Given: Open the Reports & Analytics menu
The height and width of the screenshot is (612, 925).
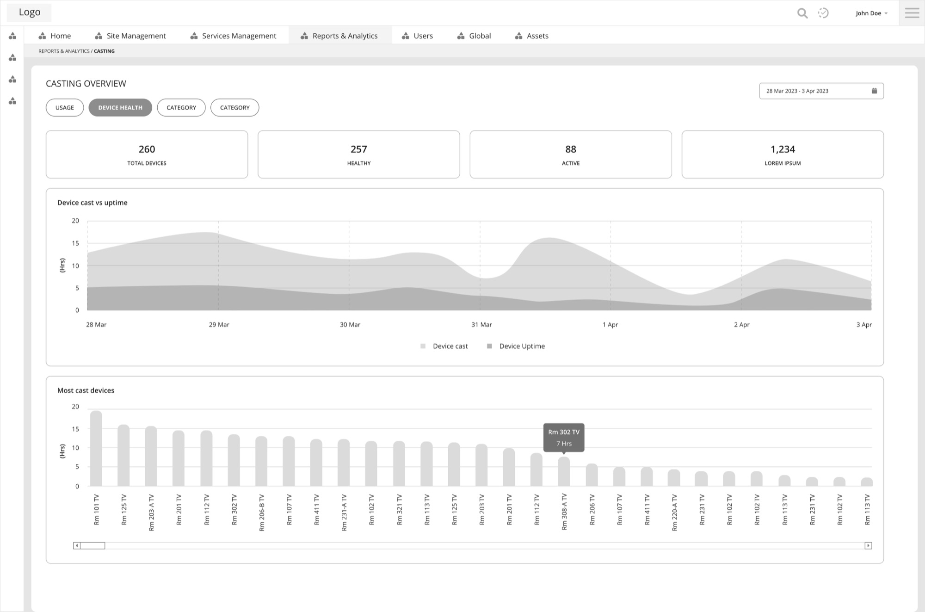Looking at the screenshot, I should [x=340, y=36].
